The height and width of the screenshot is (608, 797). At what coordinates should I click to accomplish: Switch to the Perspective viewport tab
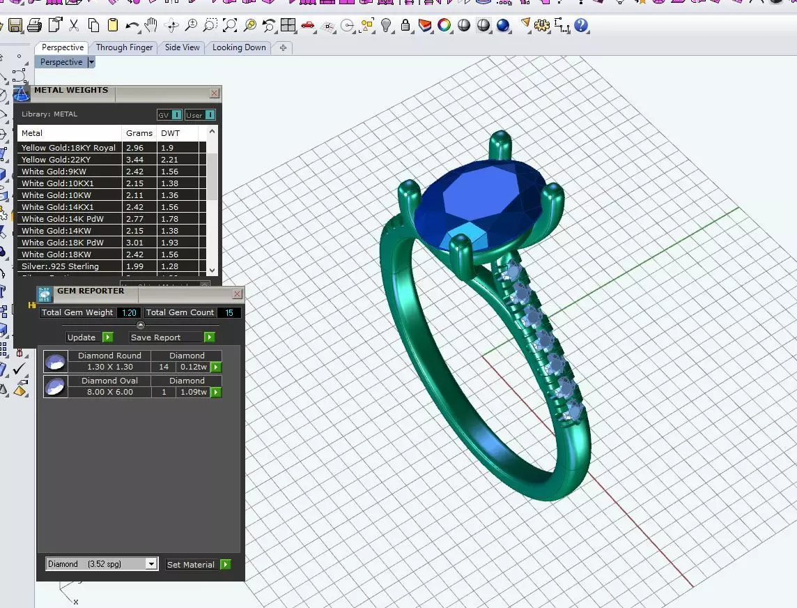(x=63, y=47)
